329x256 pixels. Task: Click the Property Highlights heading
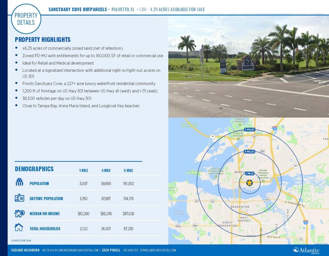(43, 40)
